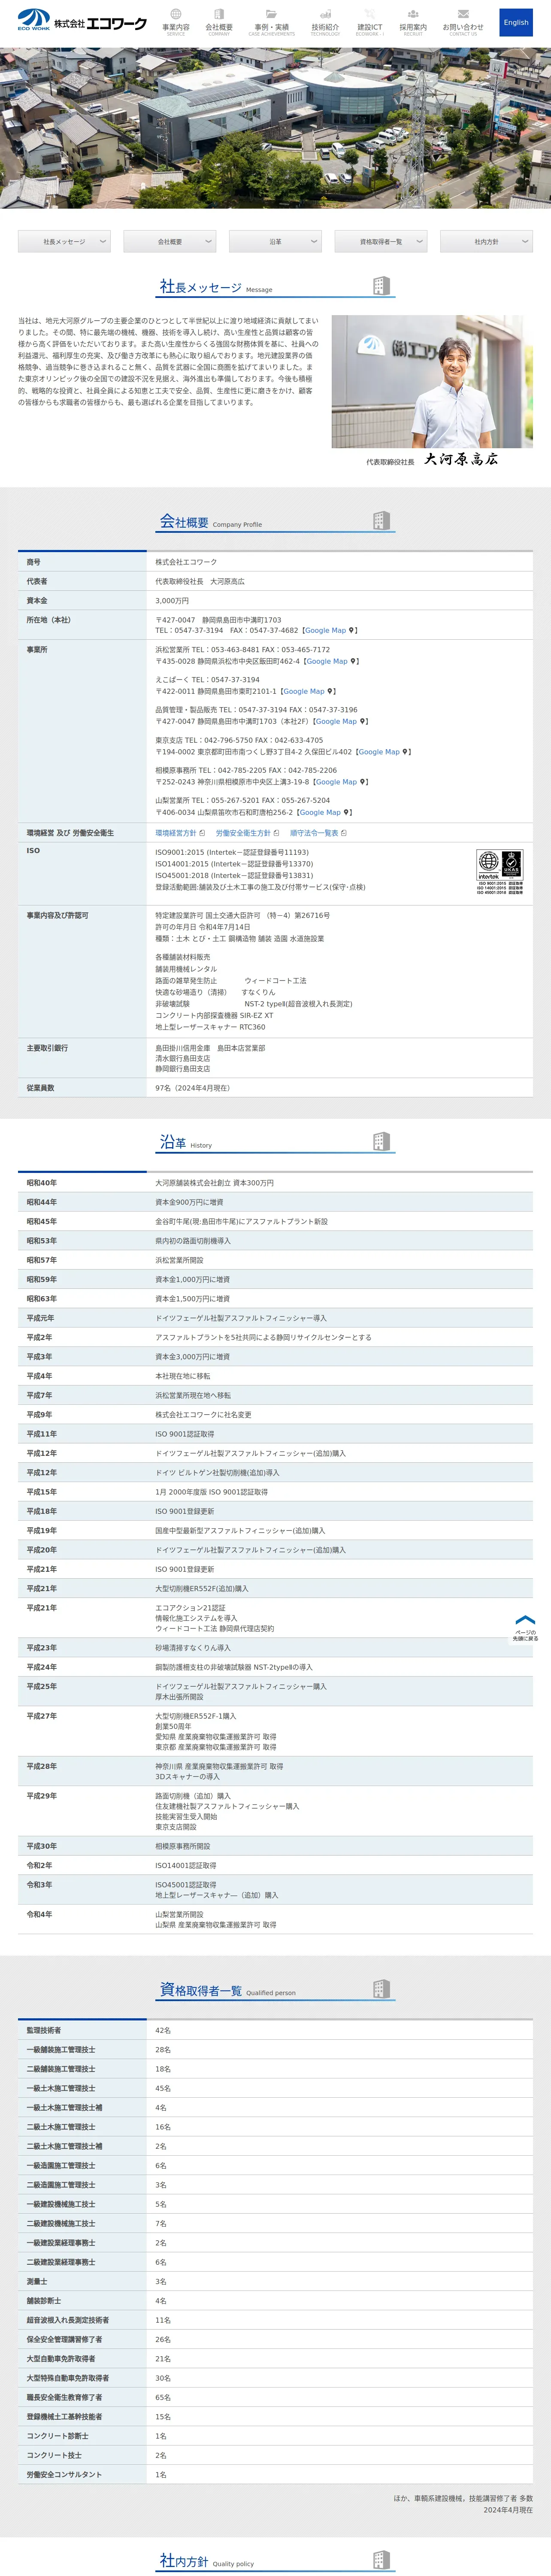
Task: Click building icon beside 沿革 History heading
Action: pos(381,1141)
